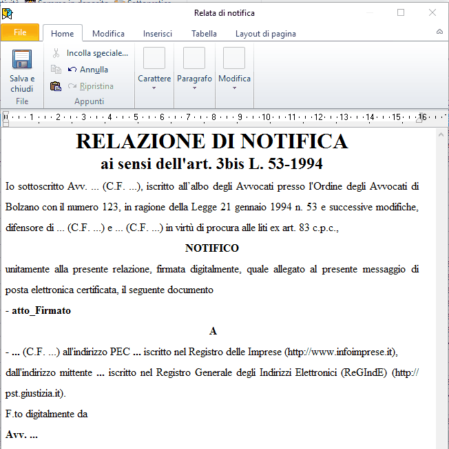The height and width of the screenshot is (449, 449).
Task: Switch to the Modifica ribbon tab
Action: coord(108,34)
